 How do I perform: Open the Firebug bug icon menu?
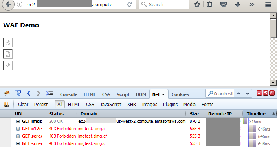[x=7, y=93]
